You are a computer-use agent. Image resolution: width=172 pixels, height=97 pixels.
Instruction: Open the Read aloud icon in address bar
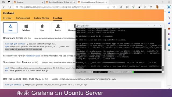click(x=108, y=7)
